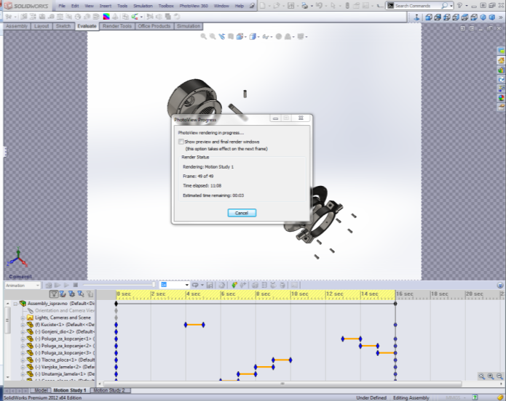506x401 pixels.
Task: Click the Edit Appearance color icon in toolbar
Action: pyautogui.click(x=106, y=17)
